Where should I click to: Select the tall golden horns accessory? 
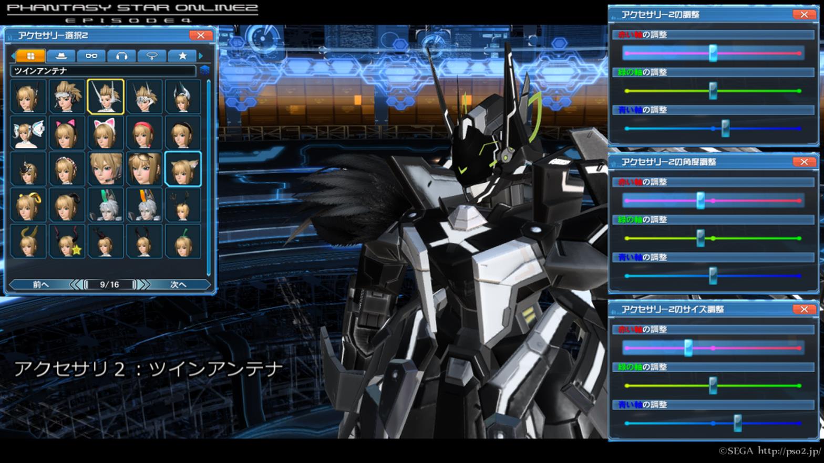tap(28, 241)
